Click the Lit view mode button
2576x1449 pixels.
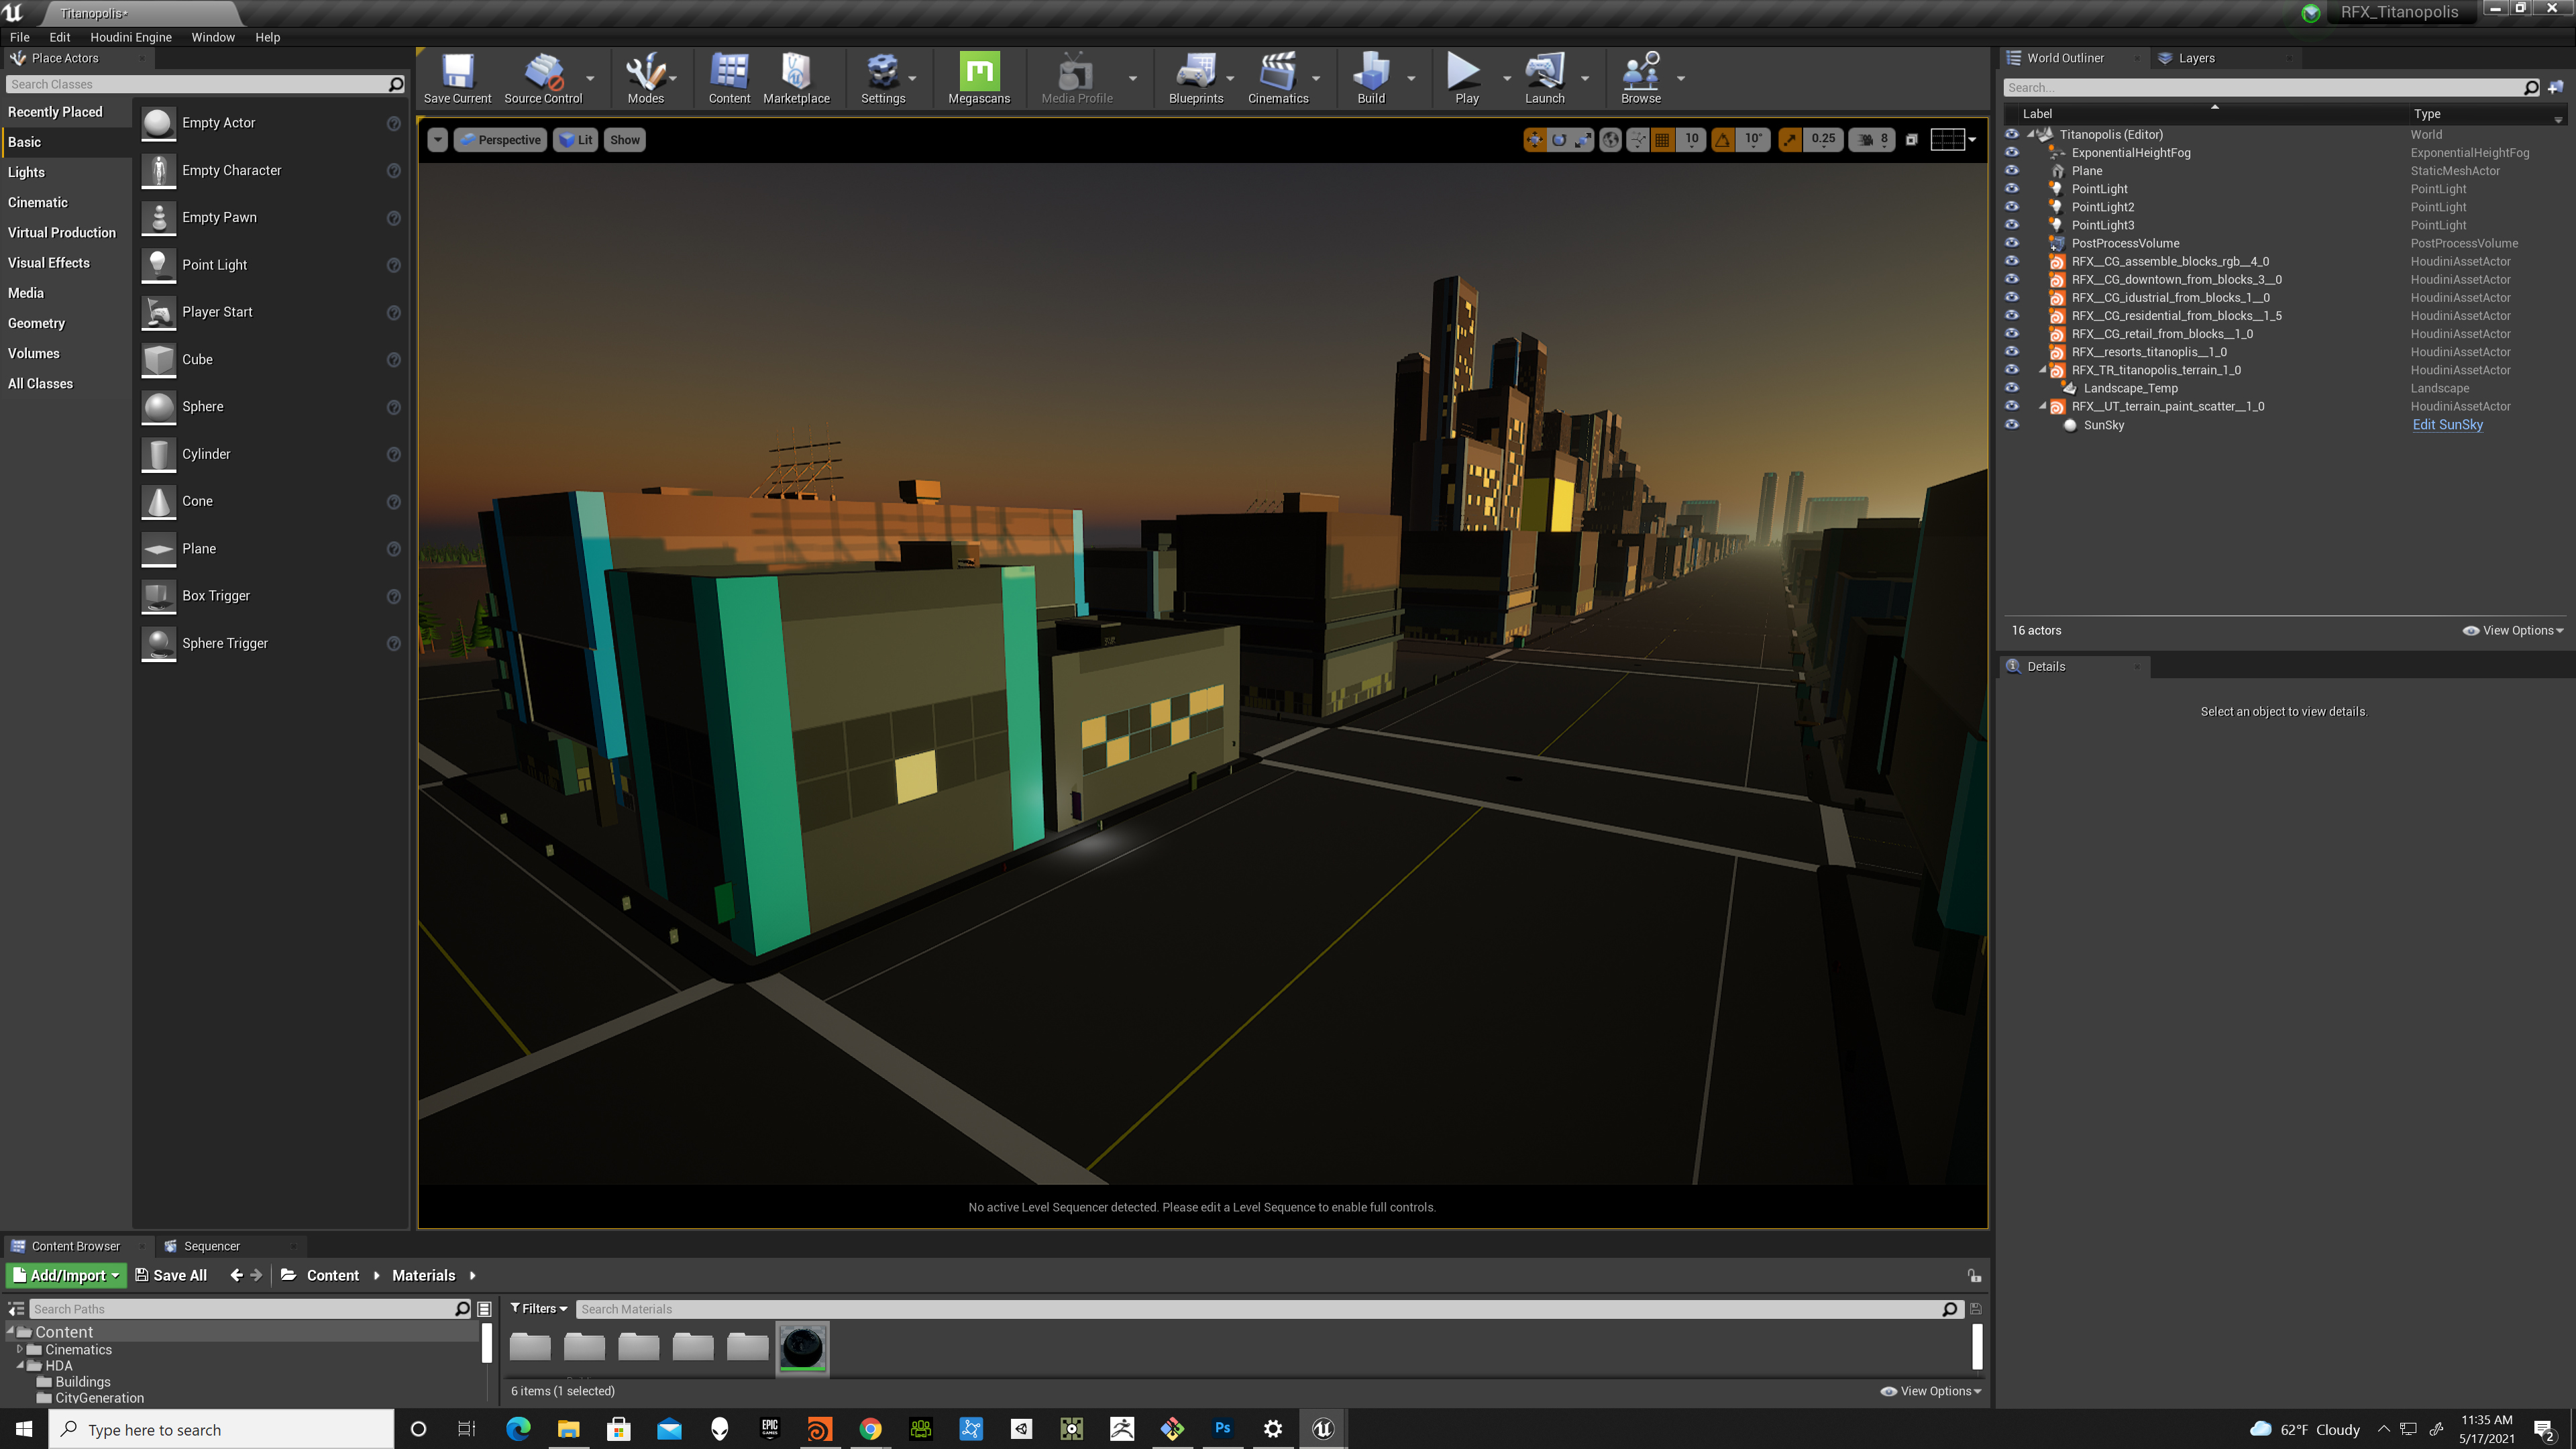coord(576,140)
